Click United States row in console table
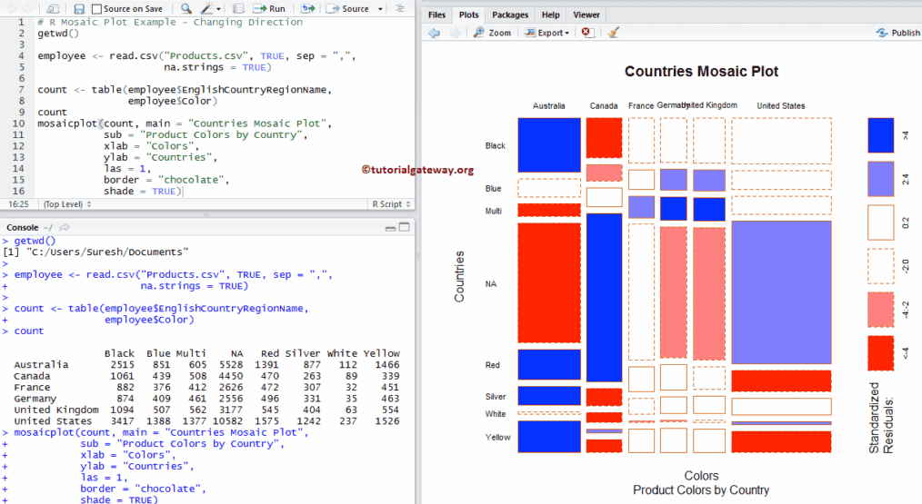 tap(206, 421)
